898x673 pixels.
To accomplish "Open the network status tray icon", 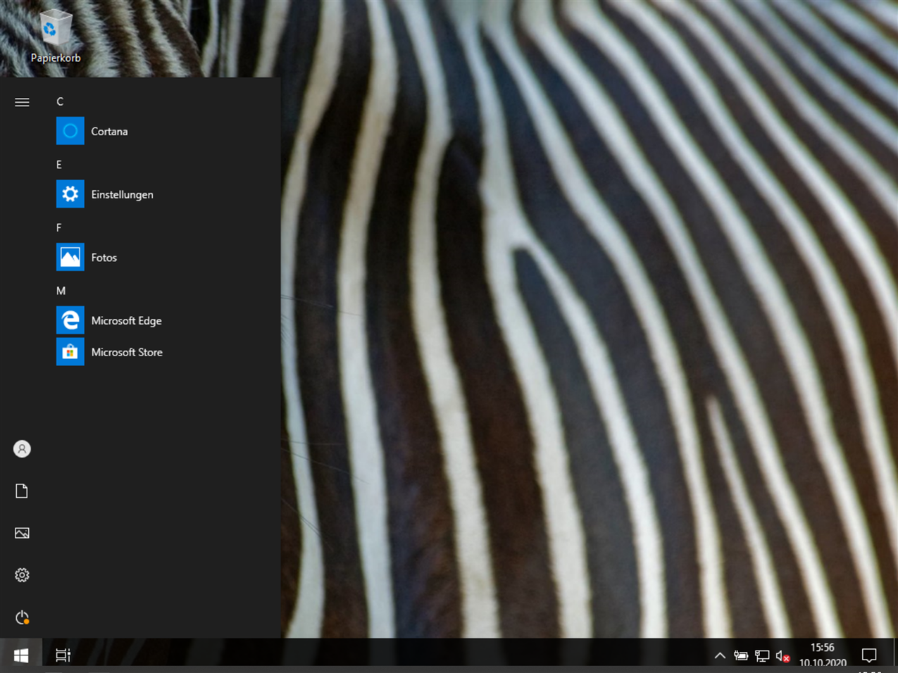I will click(x=762, y=655).
